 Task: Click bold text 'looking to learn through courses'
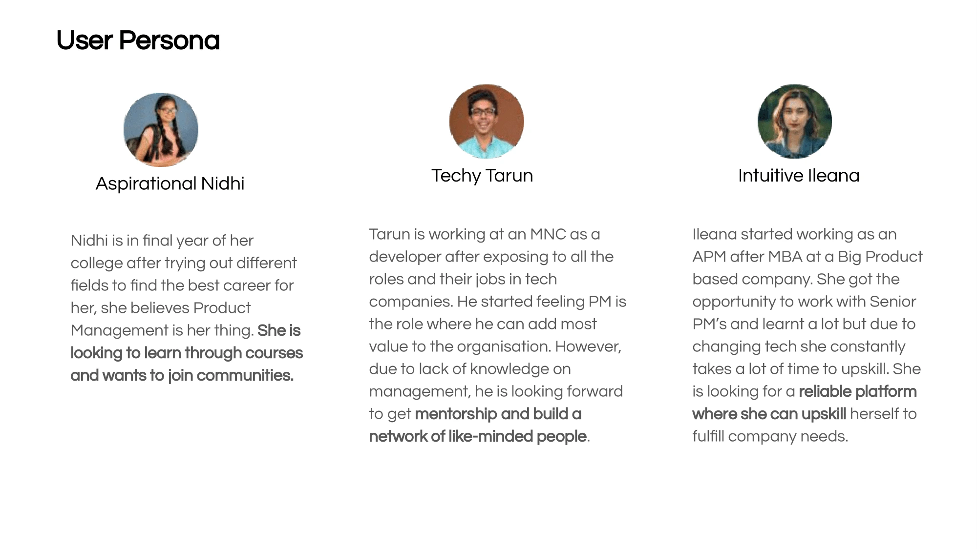187,353
